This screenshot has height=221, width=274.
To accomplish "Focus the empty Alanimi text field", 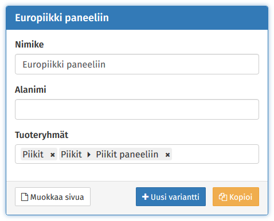I will pyautogui.click(x=137, y=109).
